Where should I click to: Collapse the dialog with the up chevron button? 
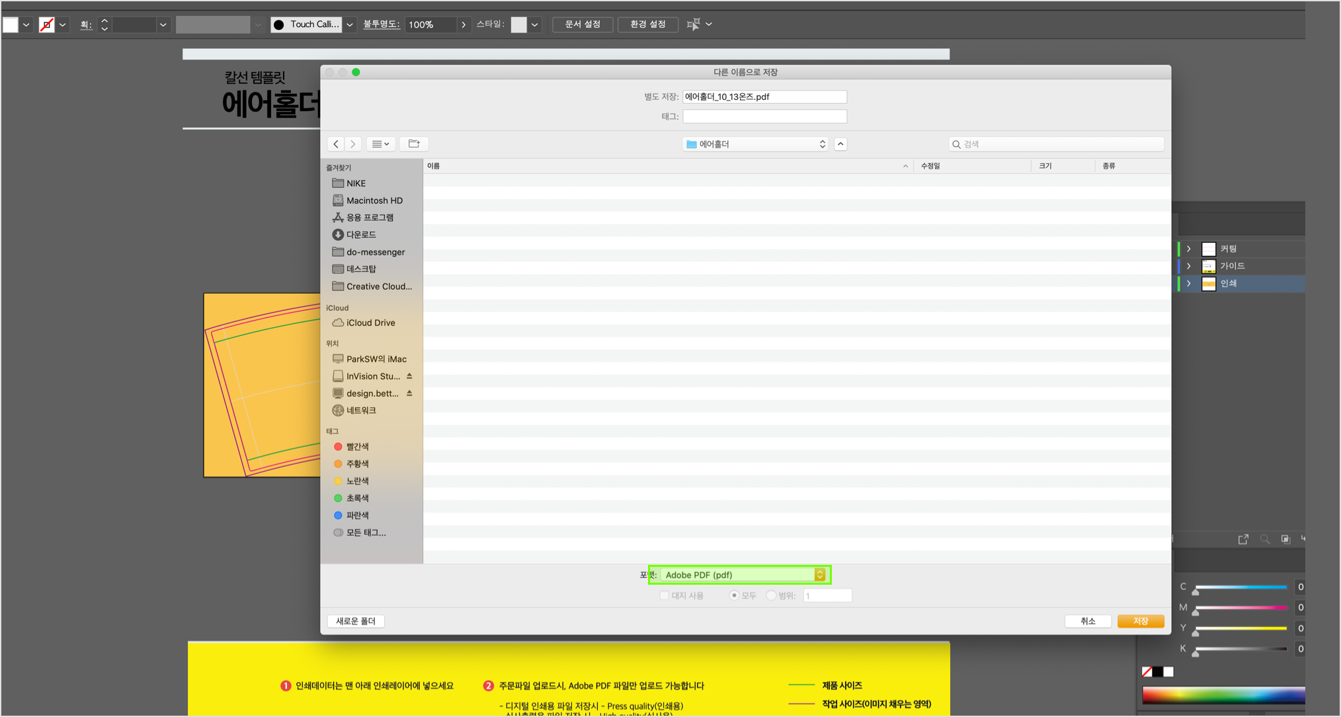[840, 144]
